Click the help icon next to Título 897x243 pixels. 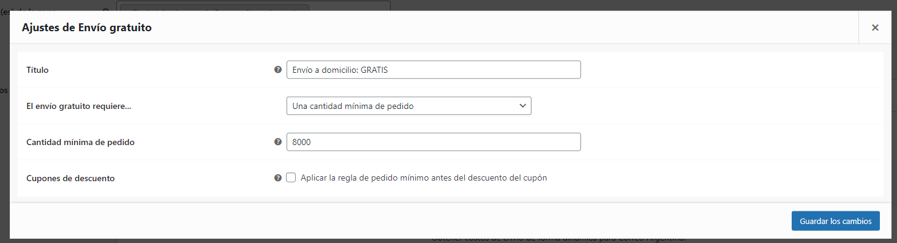(278, 70)
